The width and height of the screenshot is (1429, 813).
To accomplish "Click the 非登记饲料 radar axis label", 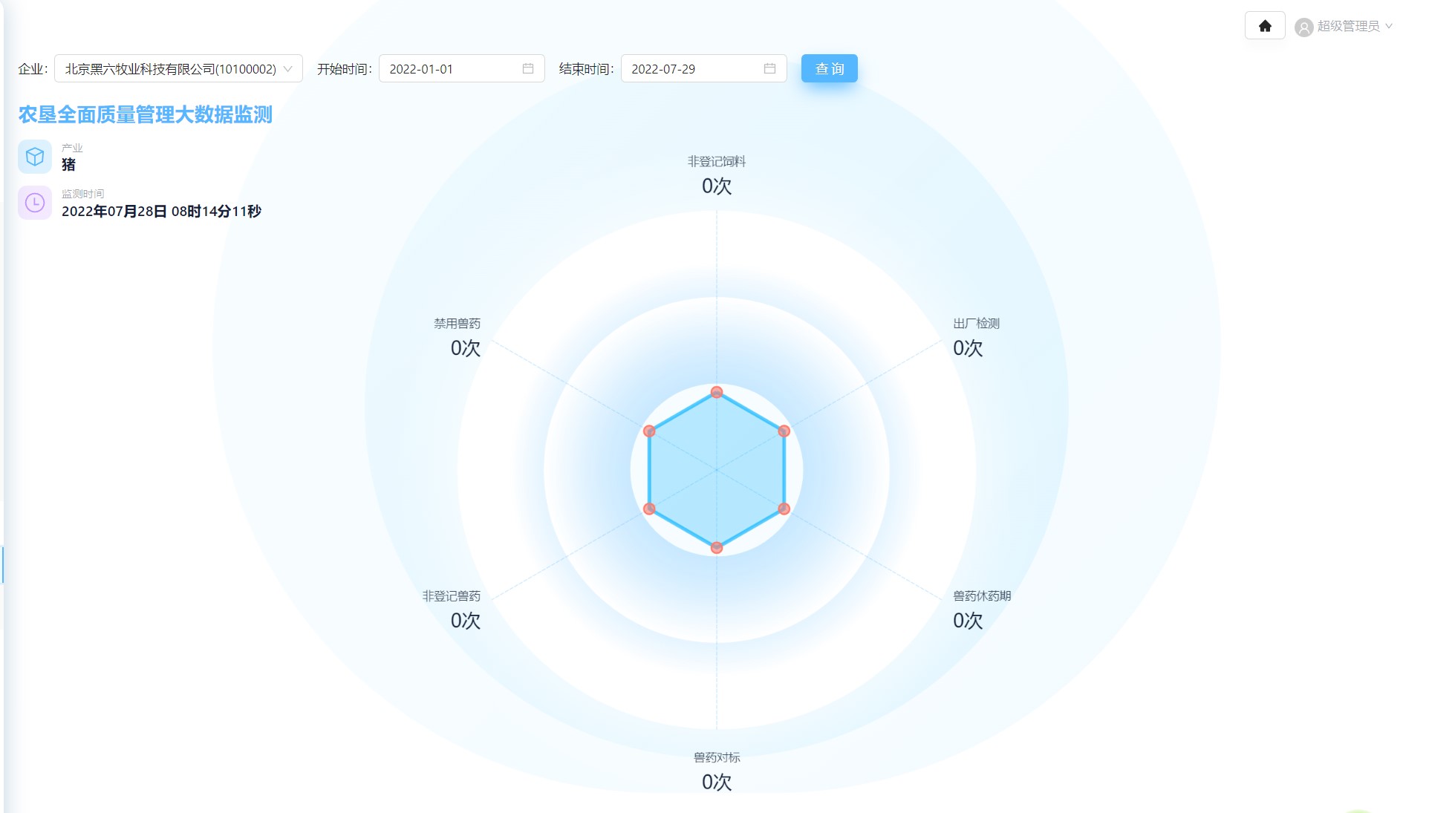I will coord(716,161).
